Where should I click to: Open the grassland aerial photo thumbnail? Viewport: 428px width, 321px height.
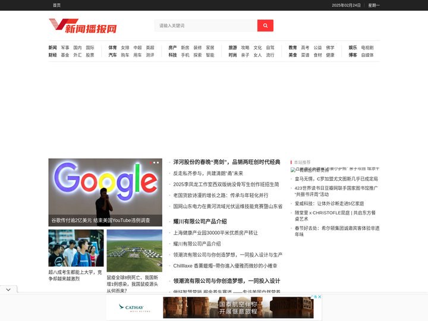(134, 251)
